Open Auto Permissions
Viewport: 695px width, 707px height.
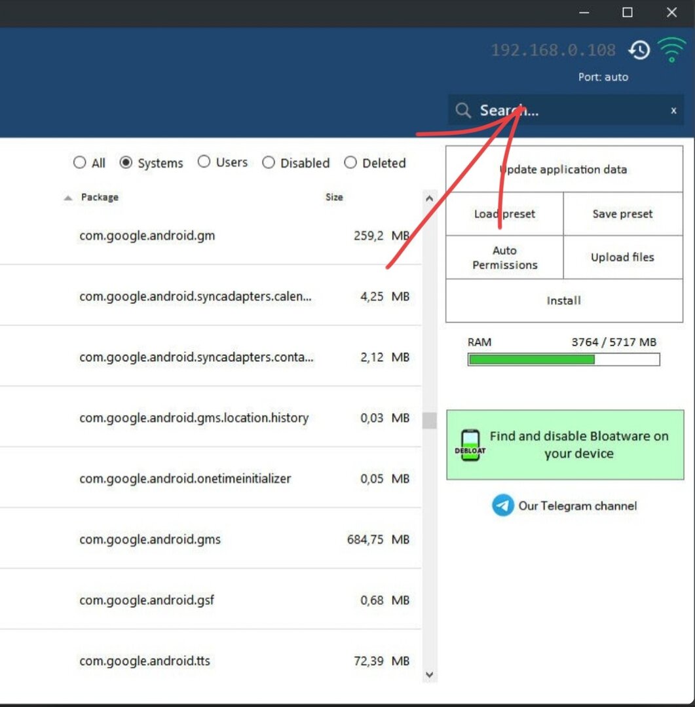pos(504,257)
